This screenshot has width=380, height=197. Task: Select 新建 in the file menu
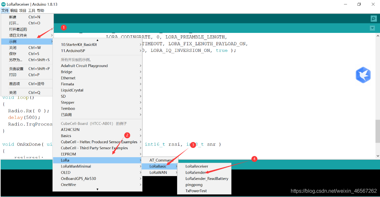(x=27, y=17)
